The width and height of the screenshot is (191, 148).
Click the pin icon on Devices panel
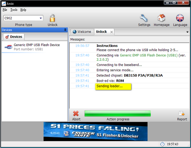point(65,30)
